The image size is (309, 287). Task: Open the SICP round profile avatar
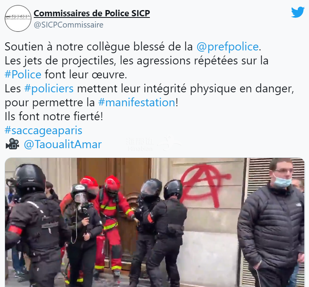point(18,18)
